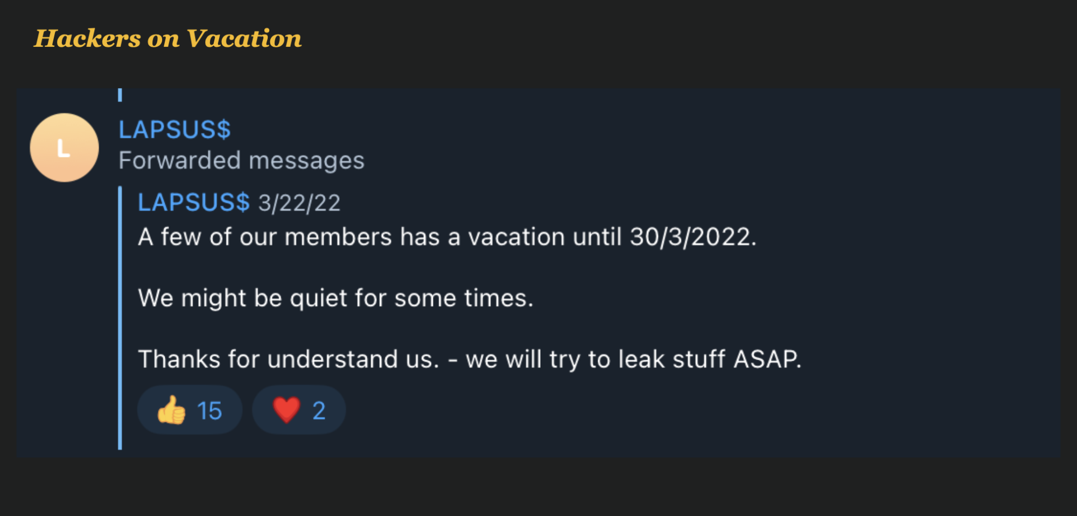Click the "Thanks for understand us" text
The image size is (1077, 516).
(289, 359)
